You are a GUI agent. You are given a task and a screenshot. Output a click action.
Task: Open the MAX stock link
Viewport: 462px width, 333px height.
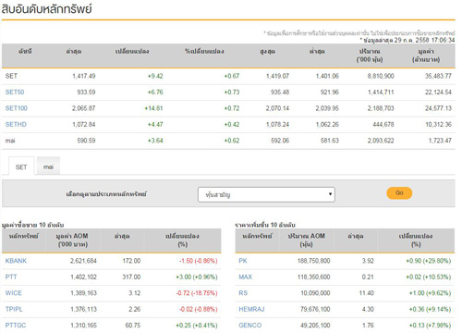click(x=246, y=277)
